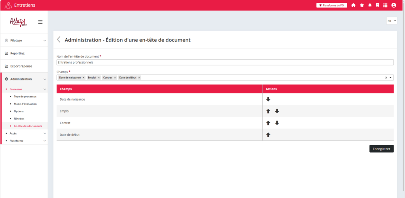Move Date de début field up
This screenshot has width=405, height=198.
(268, 135)
